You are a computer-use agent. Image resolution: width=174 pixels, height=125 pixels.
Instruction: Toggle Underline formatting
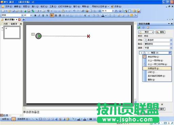click(x=43, y=15)
